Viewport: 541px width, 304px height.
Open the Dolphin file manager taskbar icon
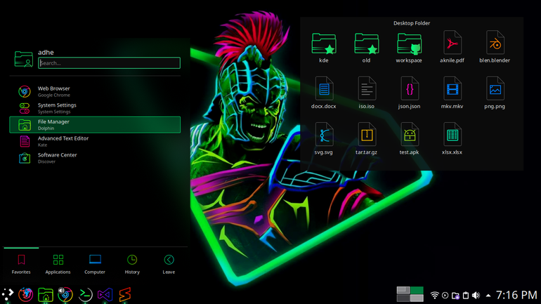coord(45,295)
